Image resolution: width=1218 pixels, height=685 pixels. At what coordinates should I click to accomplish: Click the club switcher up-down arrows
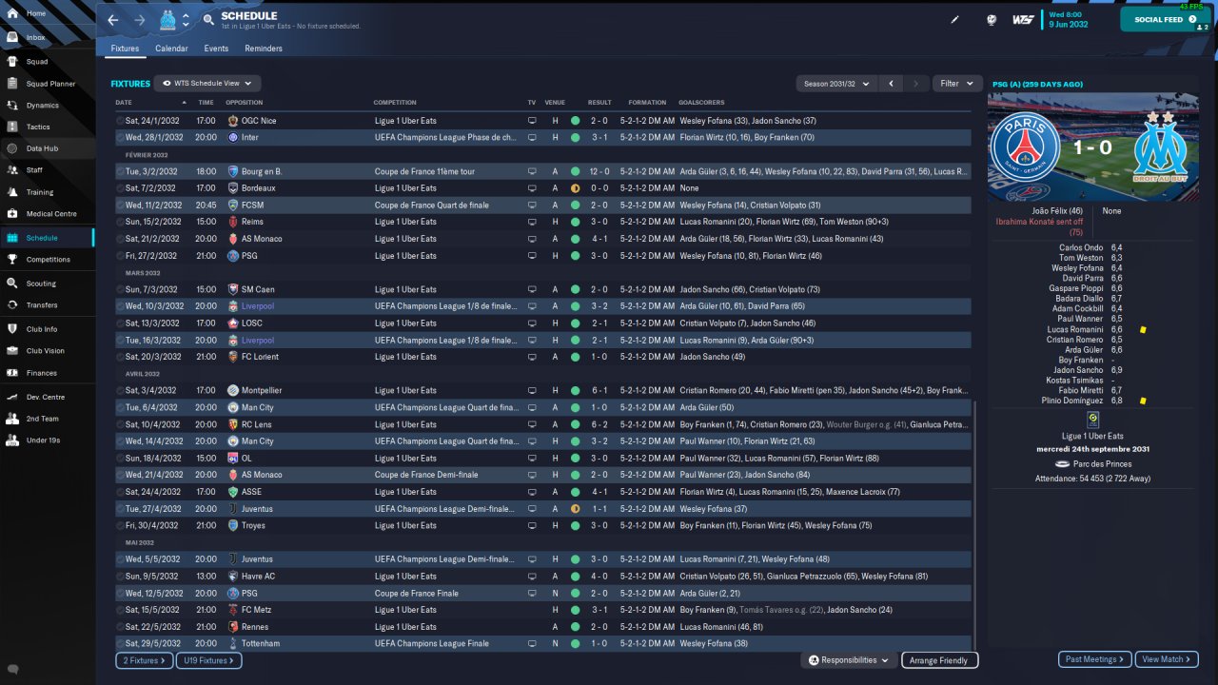(x=186, y=20)
